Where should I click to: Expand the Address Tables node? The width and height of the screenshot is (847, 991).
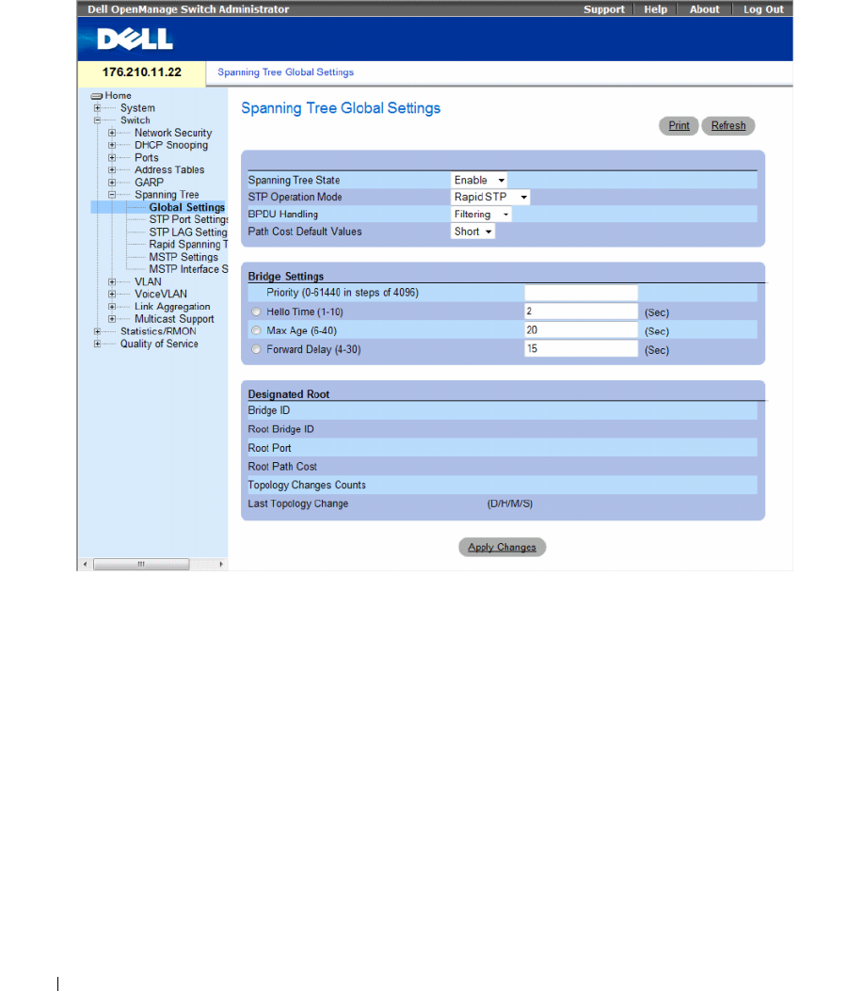(112, 170)
